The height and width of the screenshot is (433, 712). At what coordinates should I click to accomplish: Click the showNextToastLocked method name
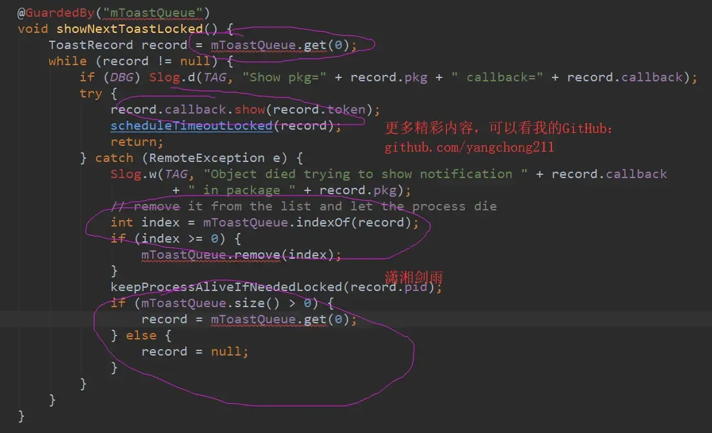pyautogui.click(x=130, y=29)
